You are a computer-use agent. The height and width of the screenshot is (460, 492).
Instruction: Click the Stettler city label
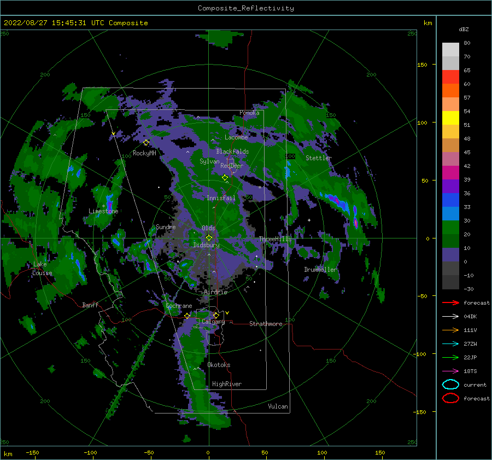(x=319, y=158)
